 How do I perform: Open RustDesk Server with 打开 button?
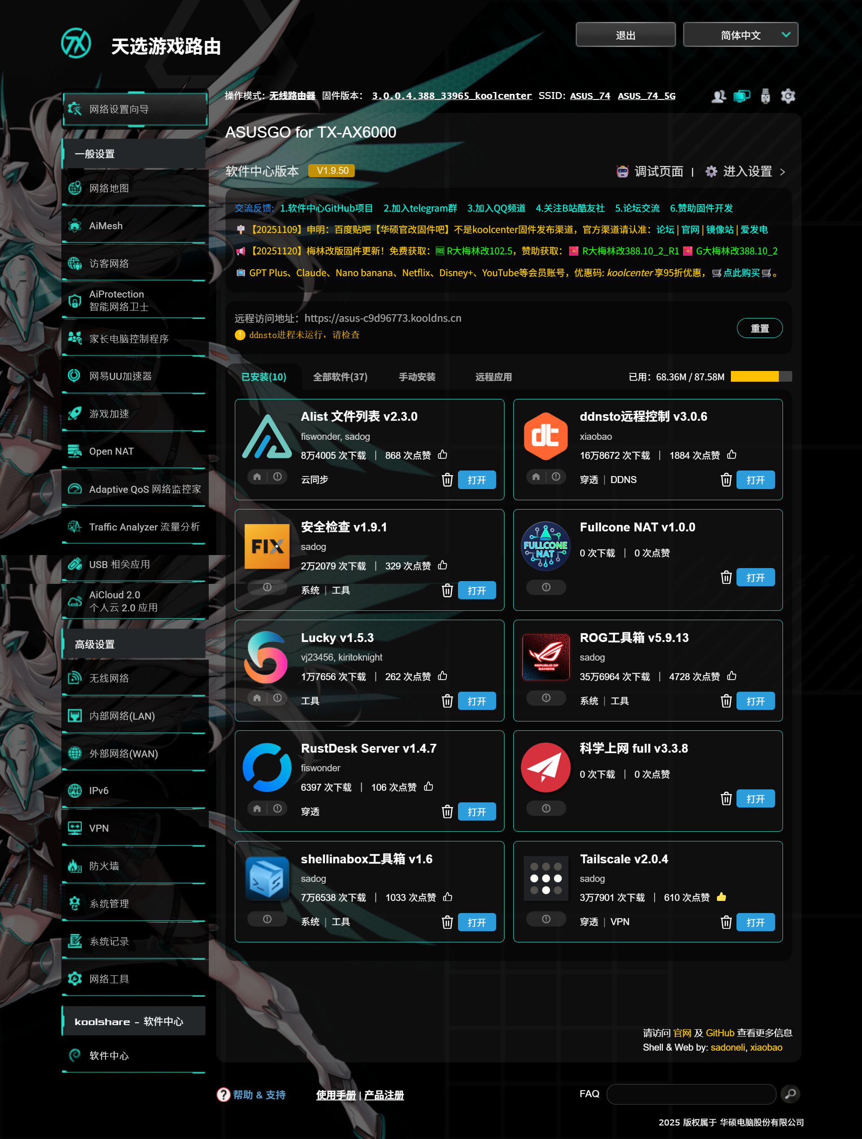click(x=476, y=812)
